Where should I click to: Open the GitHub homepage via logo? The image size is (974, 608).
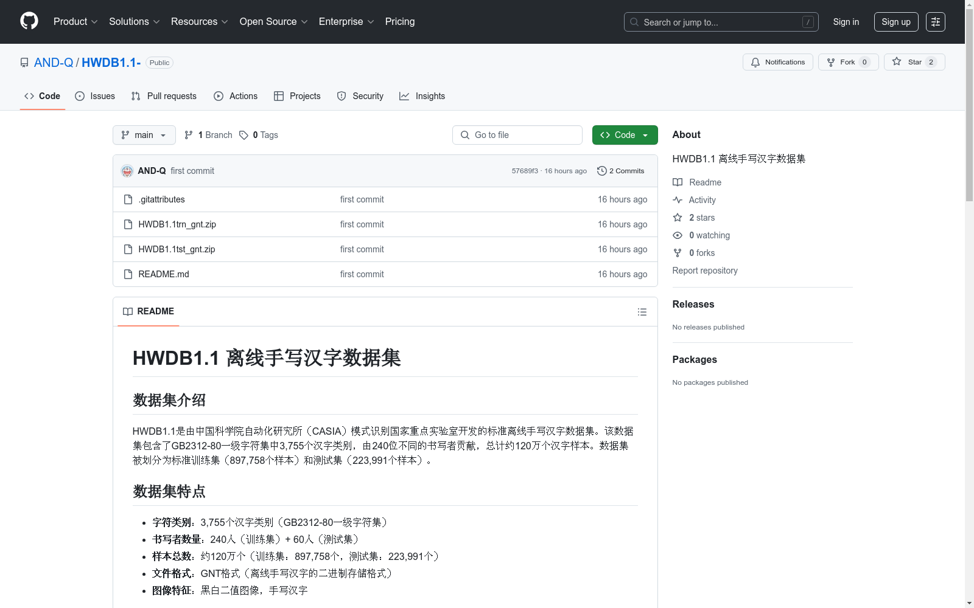pyautogui.click(x=29, y=21)
